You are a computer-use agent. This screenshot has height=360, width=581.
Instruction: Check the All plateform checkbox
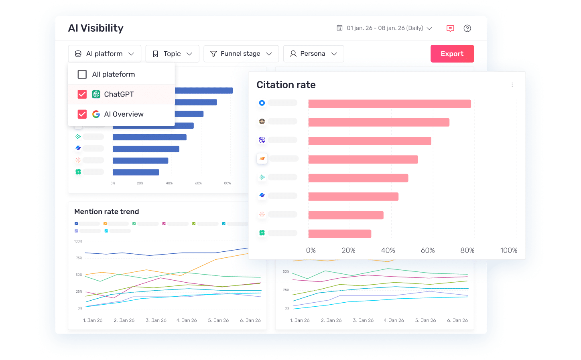82,75
